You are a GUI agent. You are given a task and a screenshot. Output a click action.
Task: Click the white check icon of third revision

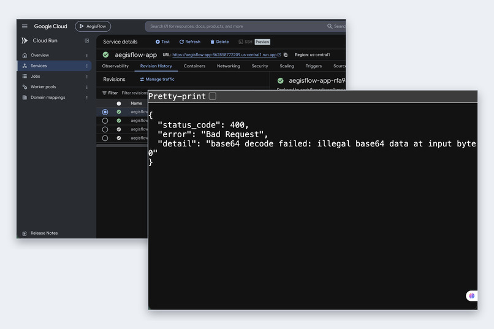click(x=119, y=129)
